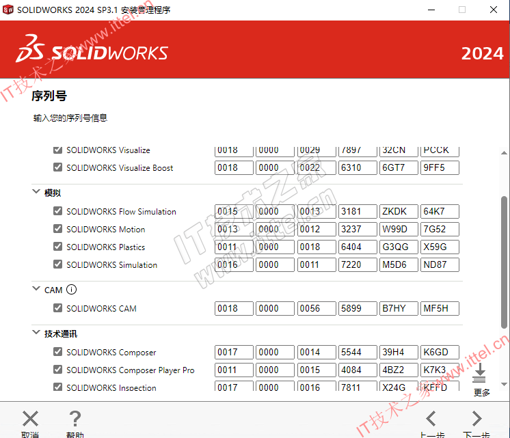Click the 序列号 heading
The height and width of the screenshot is (438, 510).
click(x=49, y=96)
